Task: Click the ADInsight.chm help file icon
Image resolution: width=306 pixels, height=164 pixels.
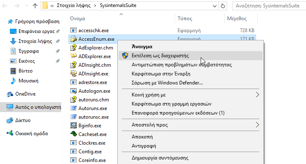Action: point(74,65)
